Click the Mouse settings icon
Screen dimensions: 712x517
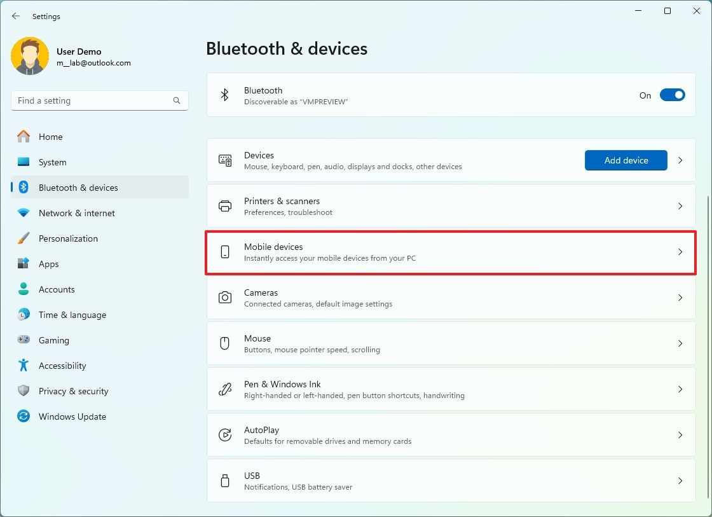click(225, 343)
